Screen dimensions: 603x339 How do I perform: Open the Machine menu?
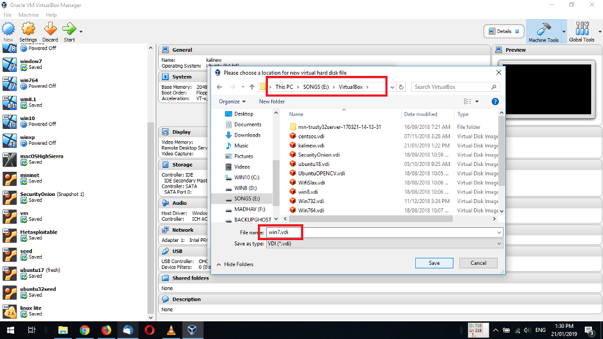coord(28,14)
